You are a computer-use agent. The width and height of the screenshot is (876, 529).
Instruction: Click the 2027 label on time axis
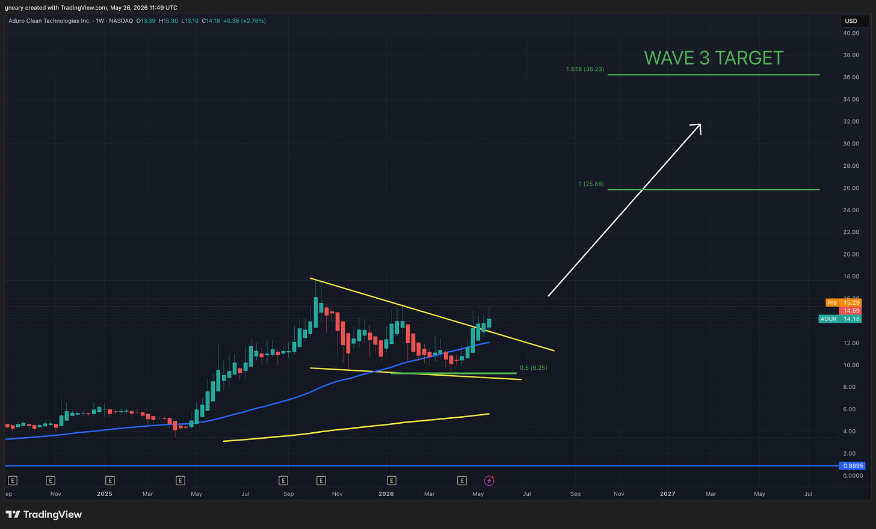667,494
